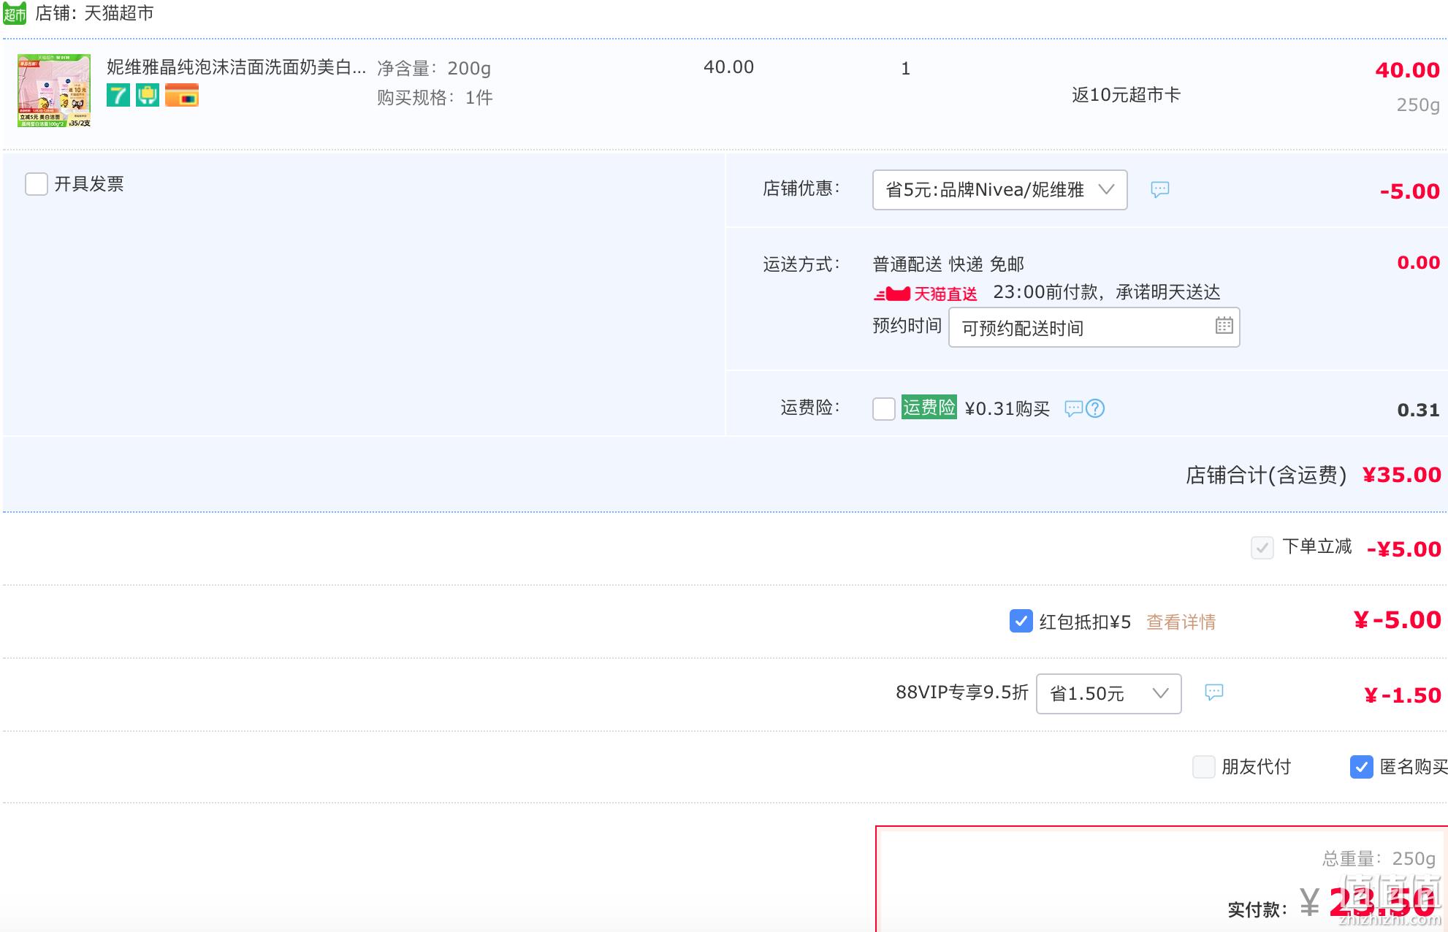Viewport: 1448px width, 932px height.
Task: Open the 查看详情 red packet details link
Action: (1181, 622)
